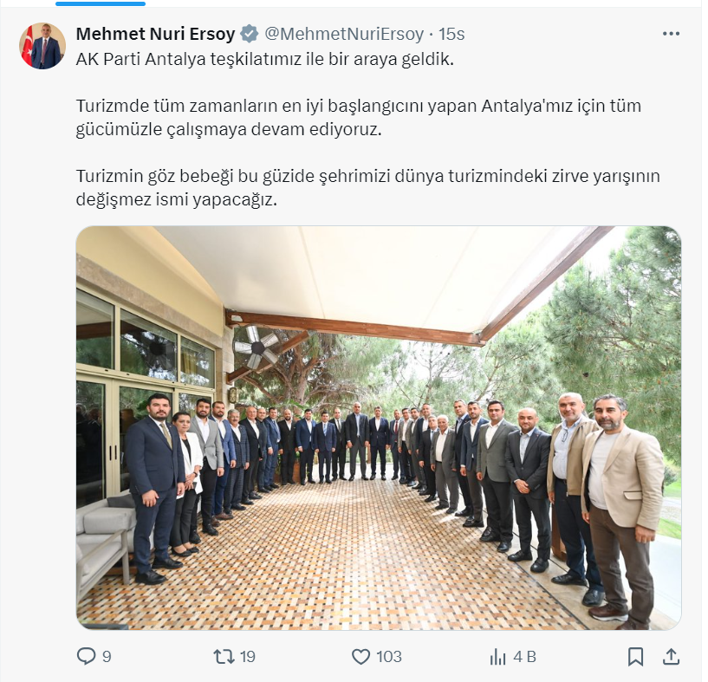Click the retweet count 19
708x682 pixels.
point(248,656)
